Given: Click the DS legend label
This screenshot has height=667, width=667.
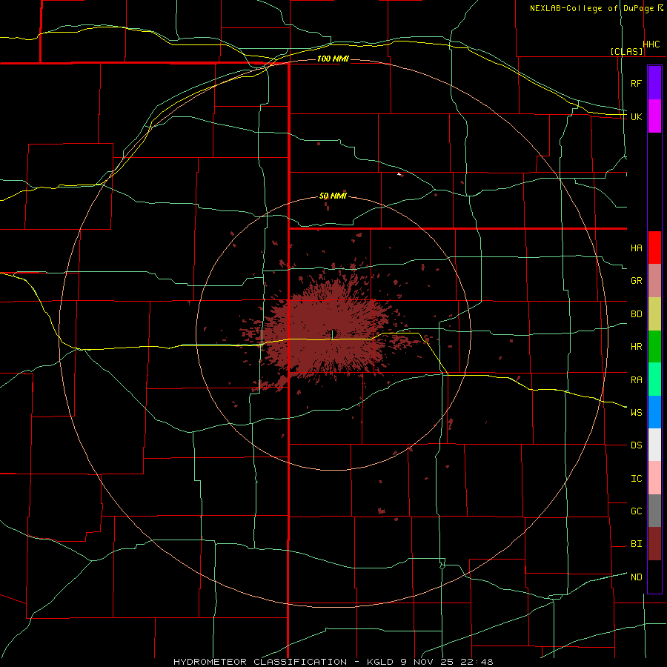Looking at the screenshot, I should point(636,445).
